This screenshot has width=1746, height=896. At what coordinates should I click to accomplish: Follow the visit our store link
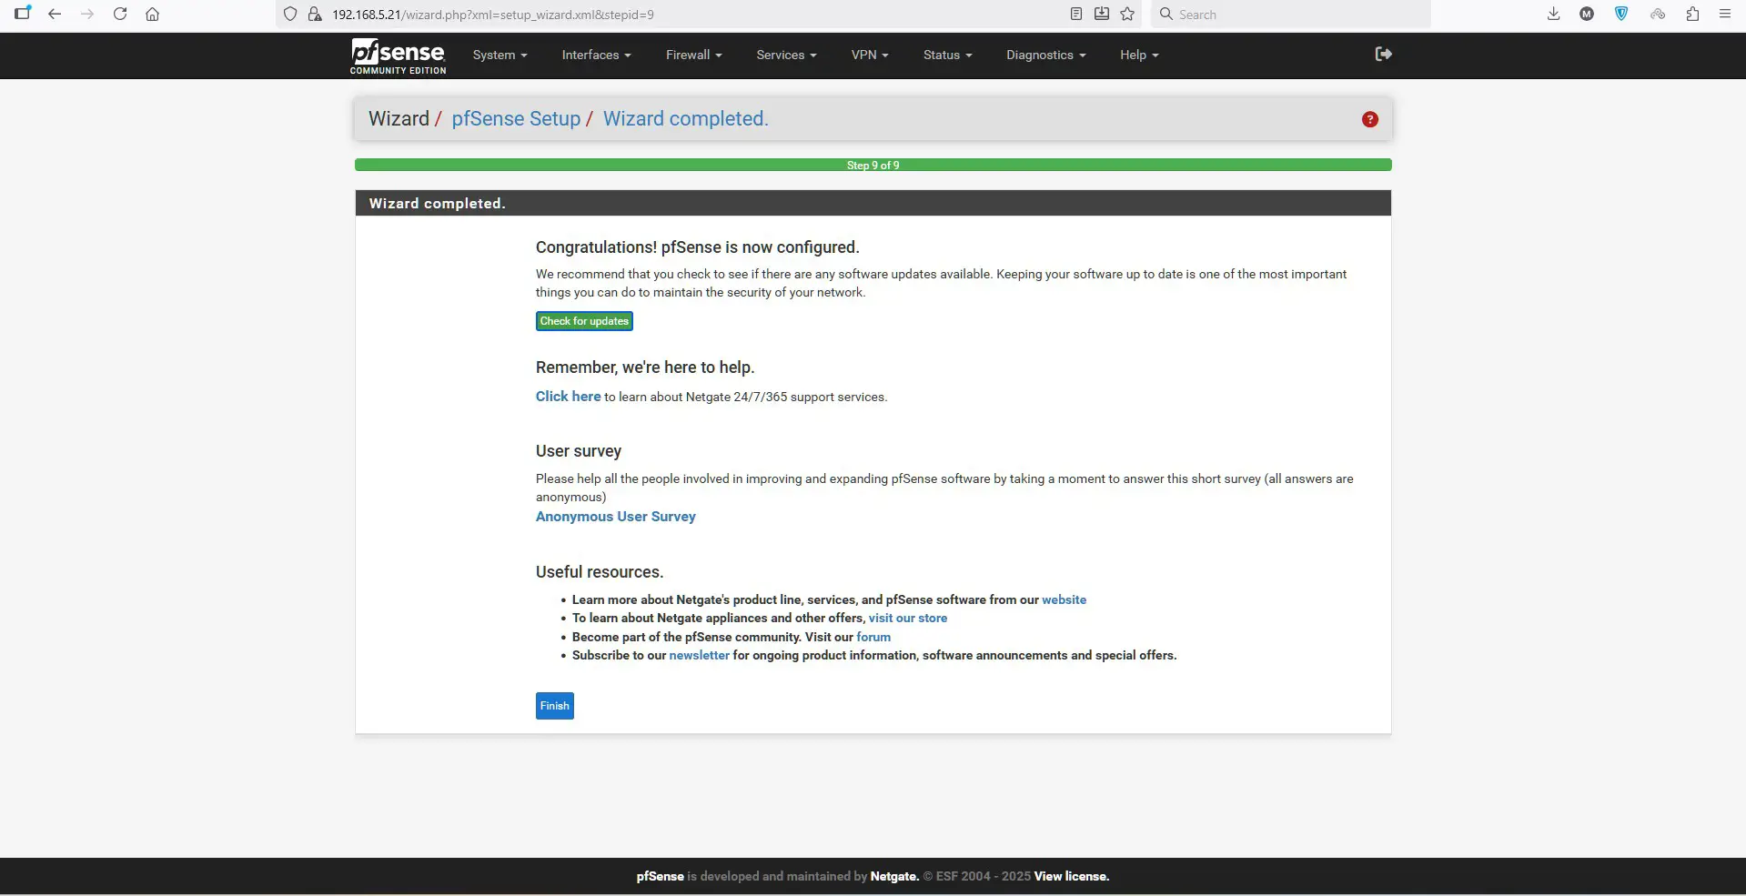coord(907,619)
